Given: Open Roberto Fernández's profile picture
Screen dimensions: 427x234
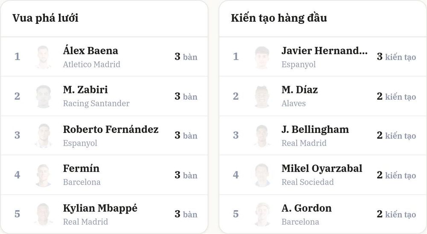Looking at the screenshot, I should [43, 136].
